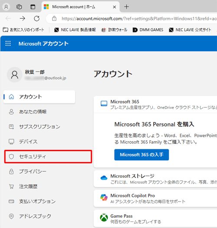Click the shield icon beside セキュリティ
This screenshot has height=228, width=217.
coord(11,156)
